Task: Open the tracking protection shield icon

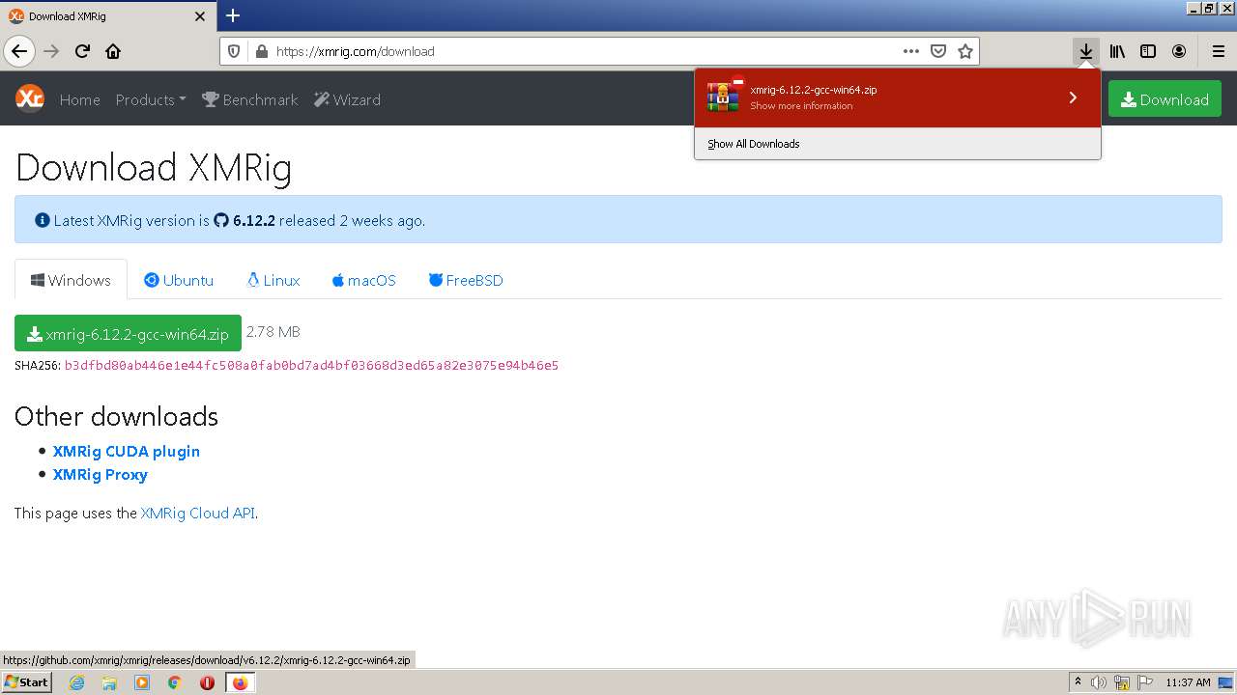Action: point(234,51)
